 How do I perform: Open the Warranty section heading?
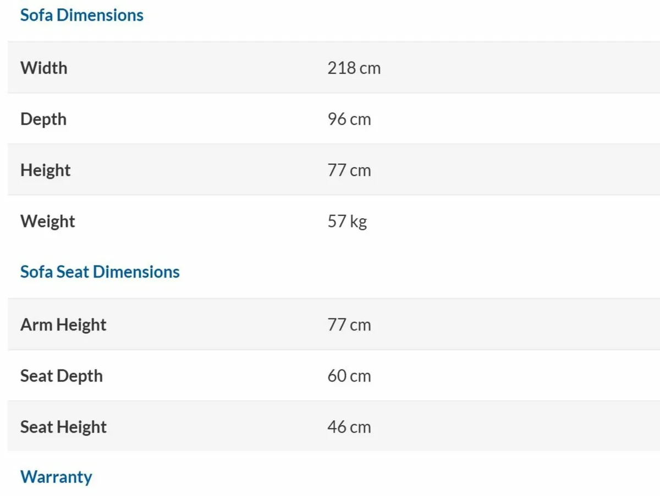[x=56, y=477]
